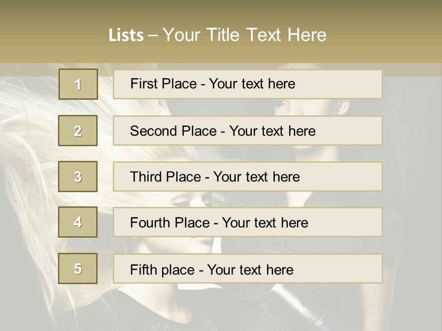Click the Second Place text bar
442x331 pixels.
(x=248, y=131)
